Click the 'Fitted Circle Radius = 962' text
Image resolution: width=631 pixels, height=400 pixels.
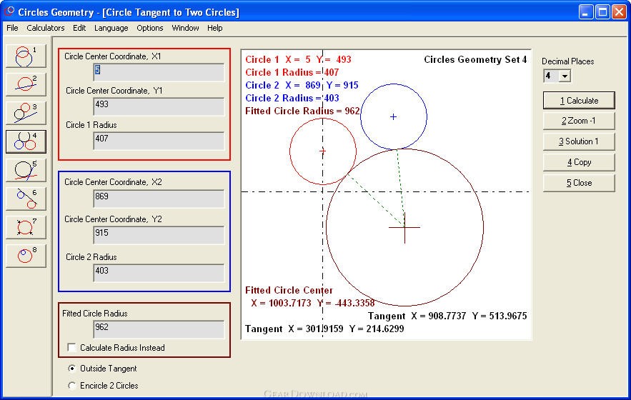coord(302,111)
